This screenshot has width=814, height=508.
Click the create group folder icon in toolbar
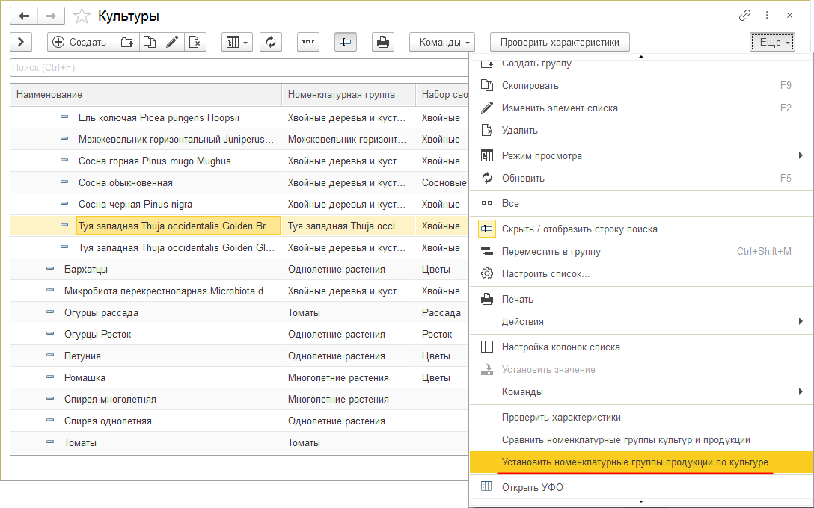pyautogui.click(x=127, y=42)
